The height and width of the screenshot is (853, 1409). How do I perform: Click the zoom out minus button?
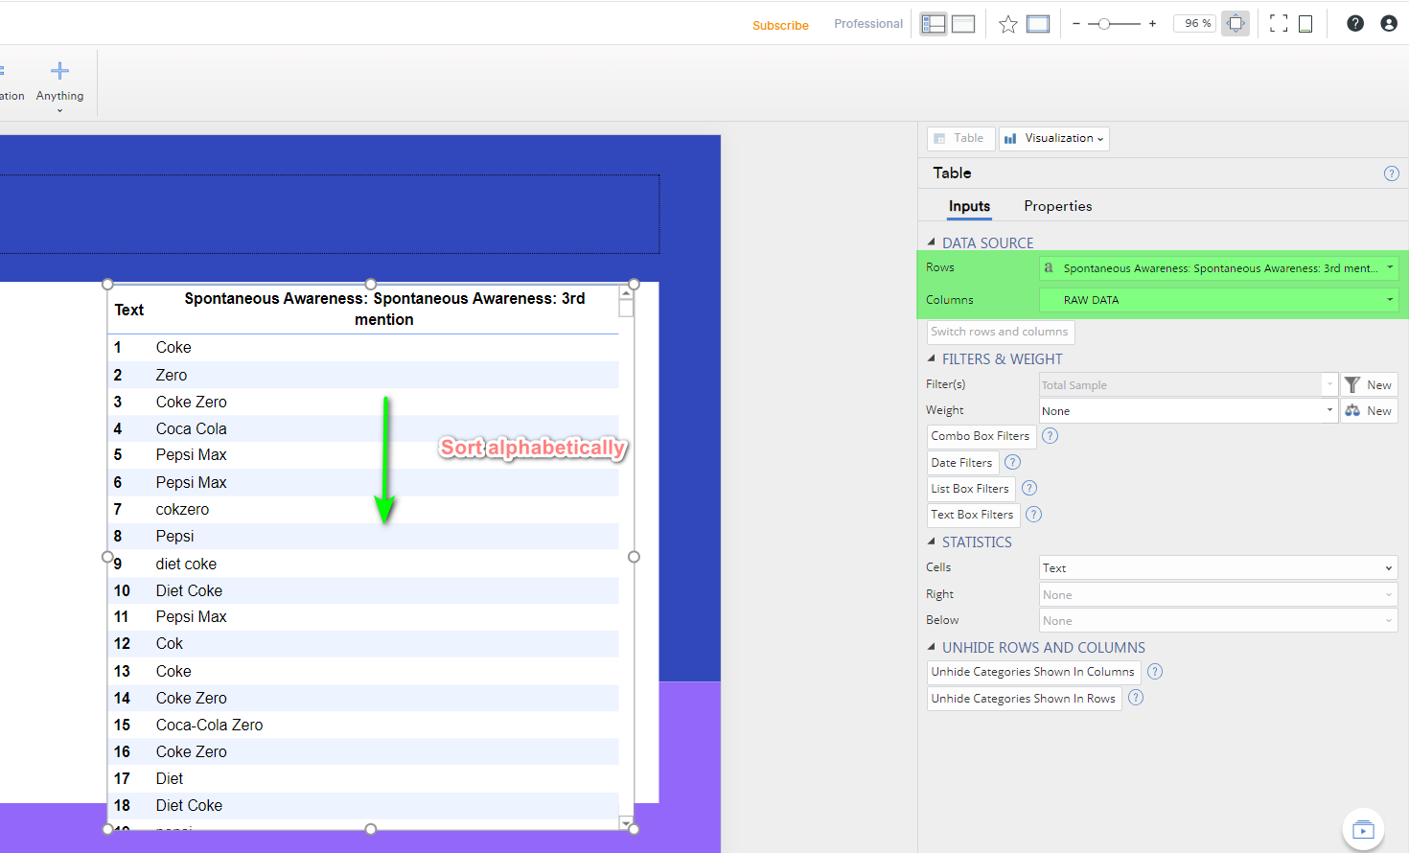coord(1076,24)
